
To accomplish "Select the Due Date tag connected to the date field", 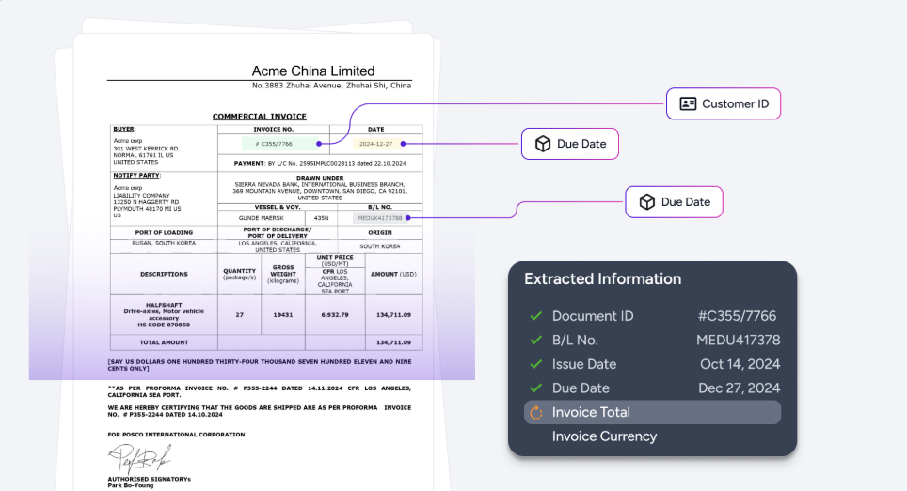I will 570,144.
